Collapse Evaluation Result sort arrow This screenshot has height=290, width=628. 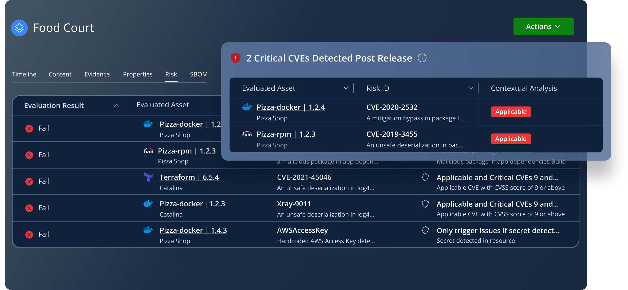point(117,105)
